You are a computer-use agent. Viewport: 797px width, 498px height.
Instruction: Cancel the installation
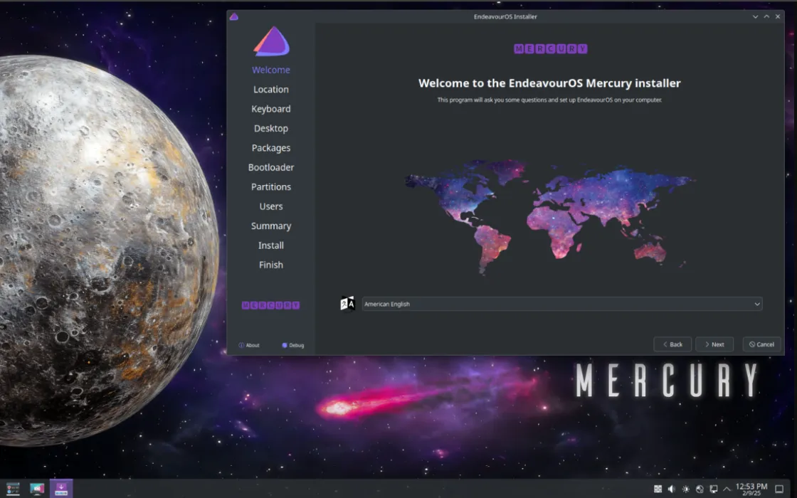pyautogui.click(x=761, y=344)
